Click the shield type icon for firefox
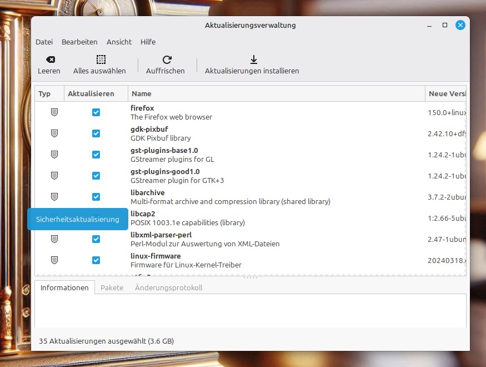 pos(54,112)
